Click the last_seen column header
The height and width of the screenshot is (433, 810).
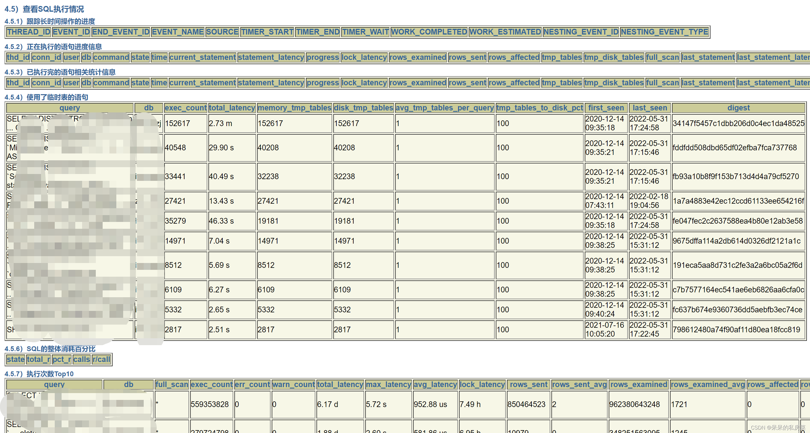(650, 108)
